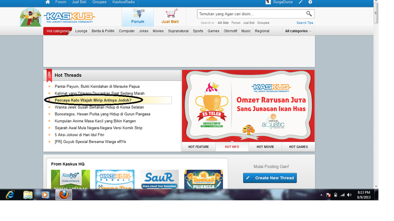
Task: Open the Jokes category
Action: point(143,31)
